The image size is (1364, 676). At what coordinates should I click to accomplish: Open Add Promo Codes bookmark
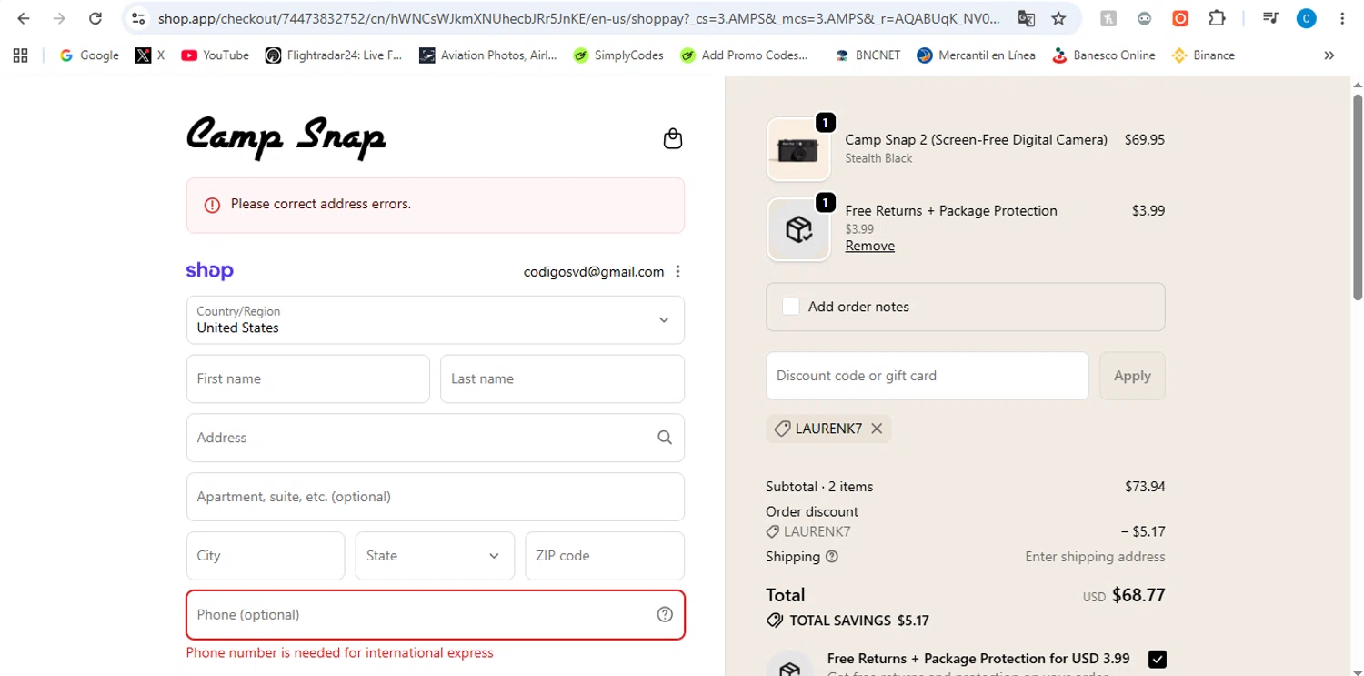tap(742, 55)
